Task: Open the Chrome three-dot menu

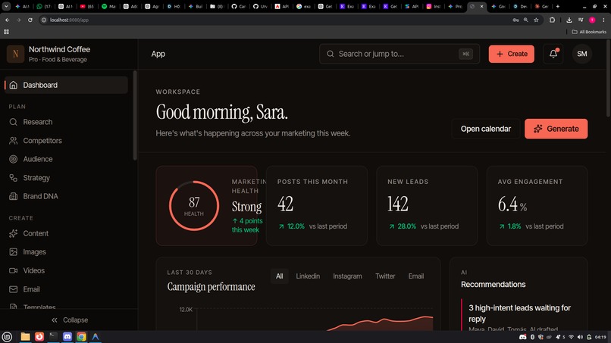Action: tap(603, 20)
